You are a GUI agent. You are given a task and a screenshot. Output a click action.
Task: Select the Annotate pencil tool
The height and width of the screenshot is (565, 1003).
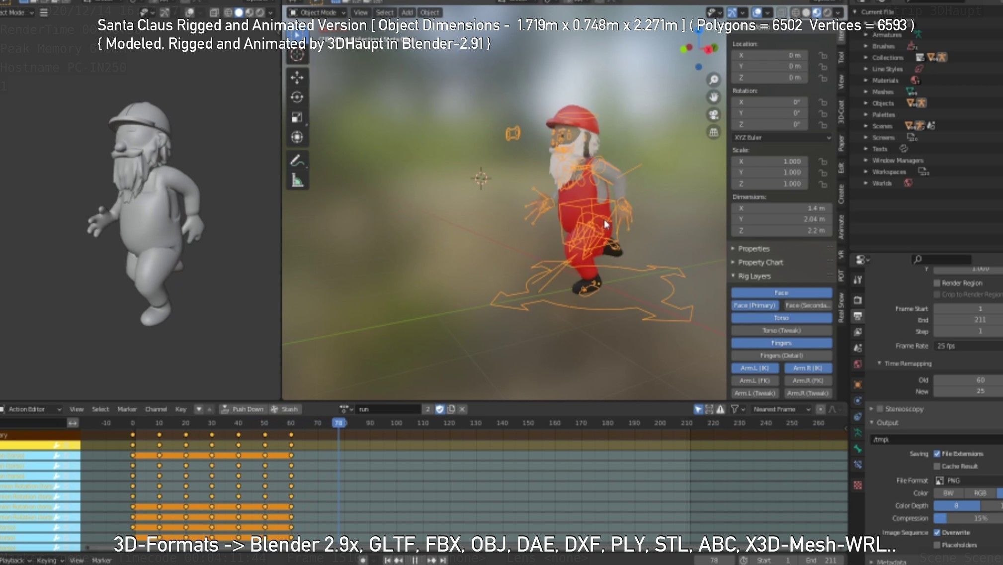pos(297,161)
